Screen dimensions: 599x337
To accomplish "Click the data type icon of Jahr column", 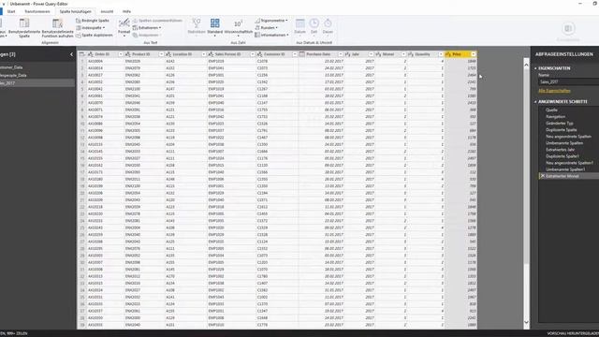I will tap(347, 54).
